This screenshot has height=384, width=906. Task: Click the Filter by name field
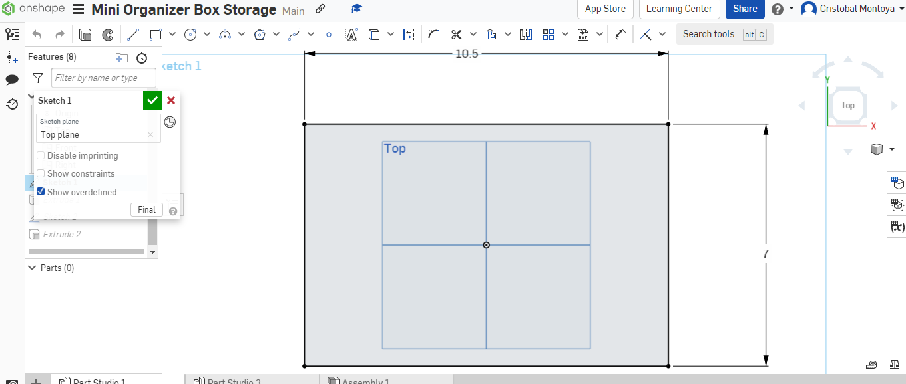click(104, 78)
